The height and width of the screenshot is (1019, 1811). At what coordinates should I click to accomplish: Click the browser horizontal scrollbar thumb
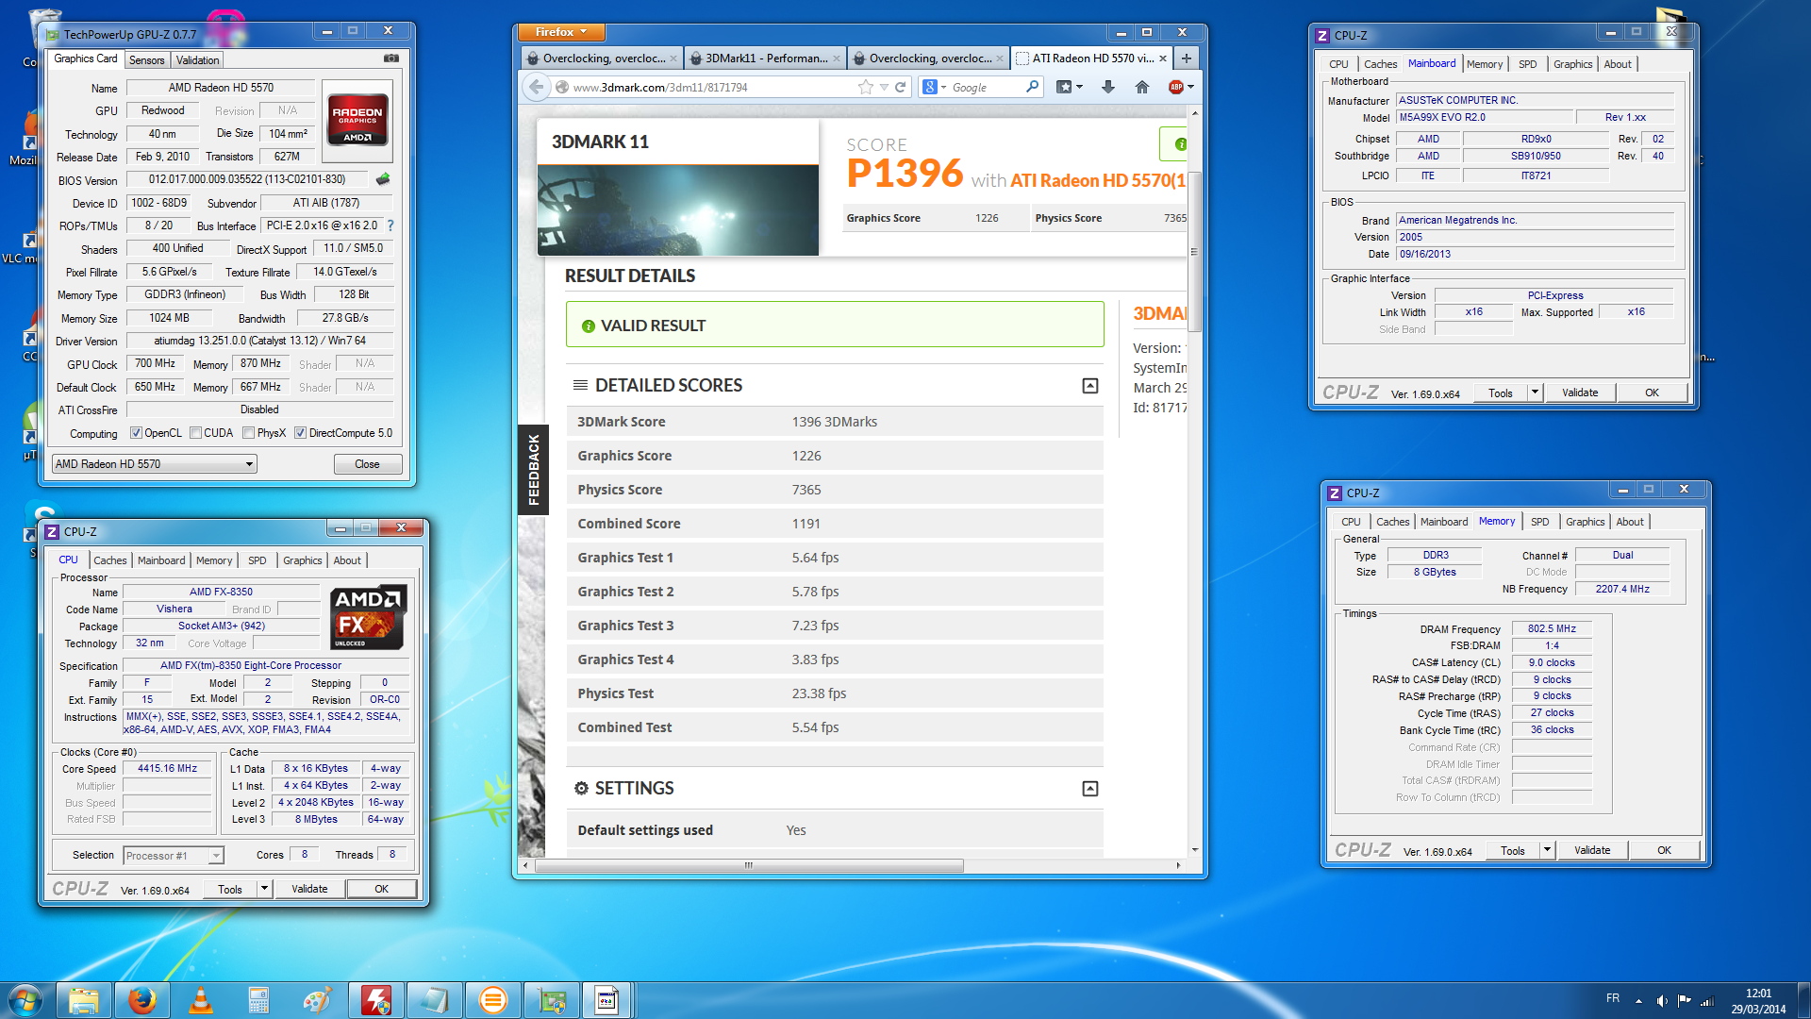click(x=749, y=865)
